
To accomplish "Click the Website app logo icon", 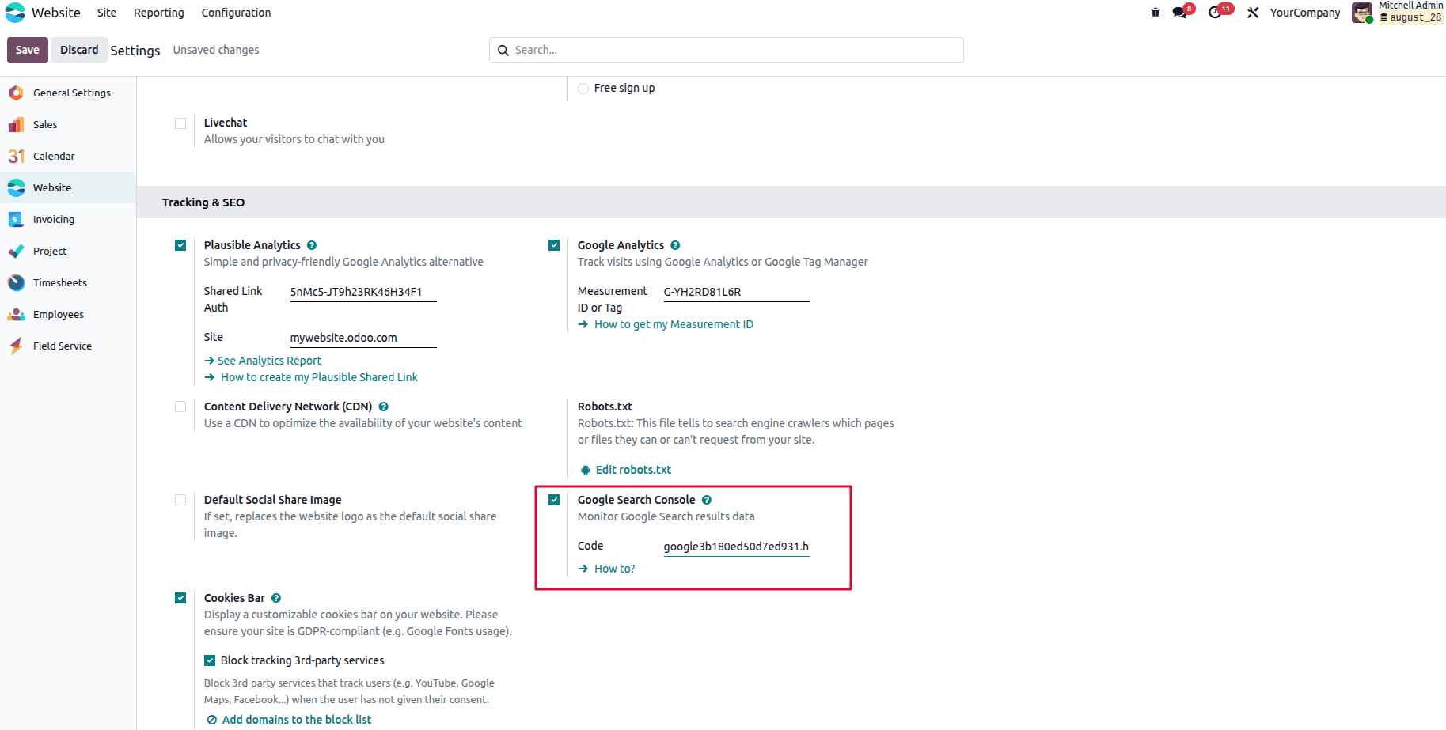I will pyautogui.click(x=15, y=13).
